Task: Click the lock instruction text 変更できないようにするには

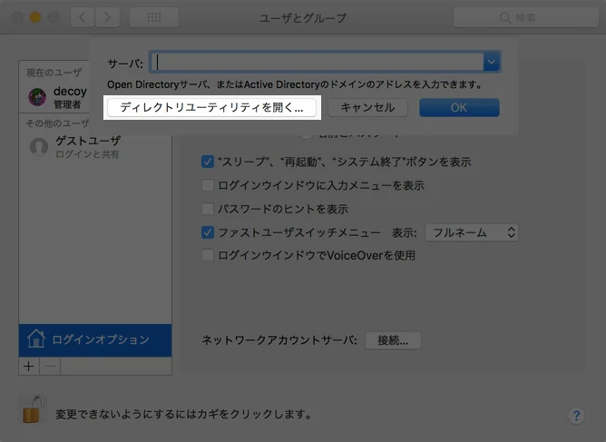Action: tap(184, 415)
